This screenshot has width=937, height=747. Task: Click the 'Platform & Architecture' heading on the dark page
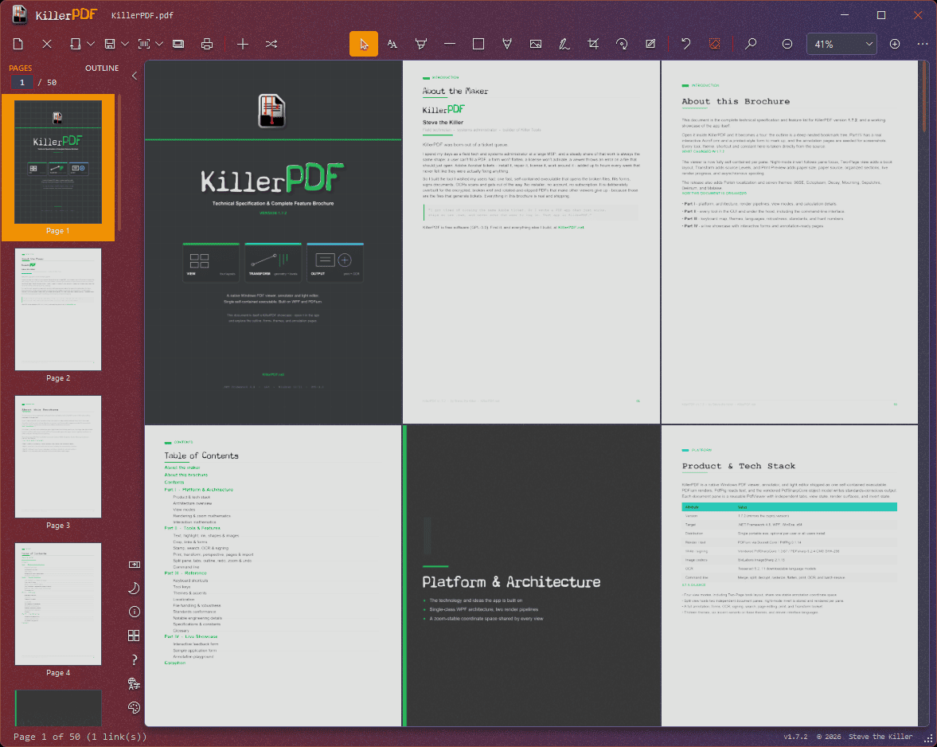(x=512, y=582)
